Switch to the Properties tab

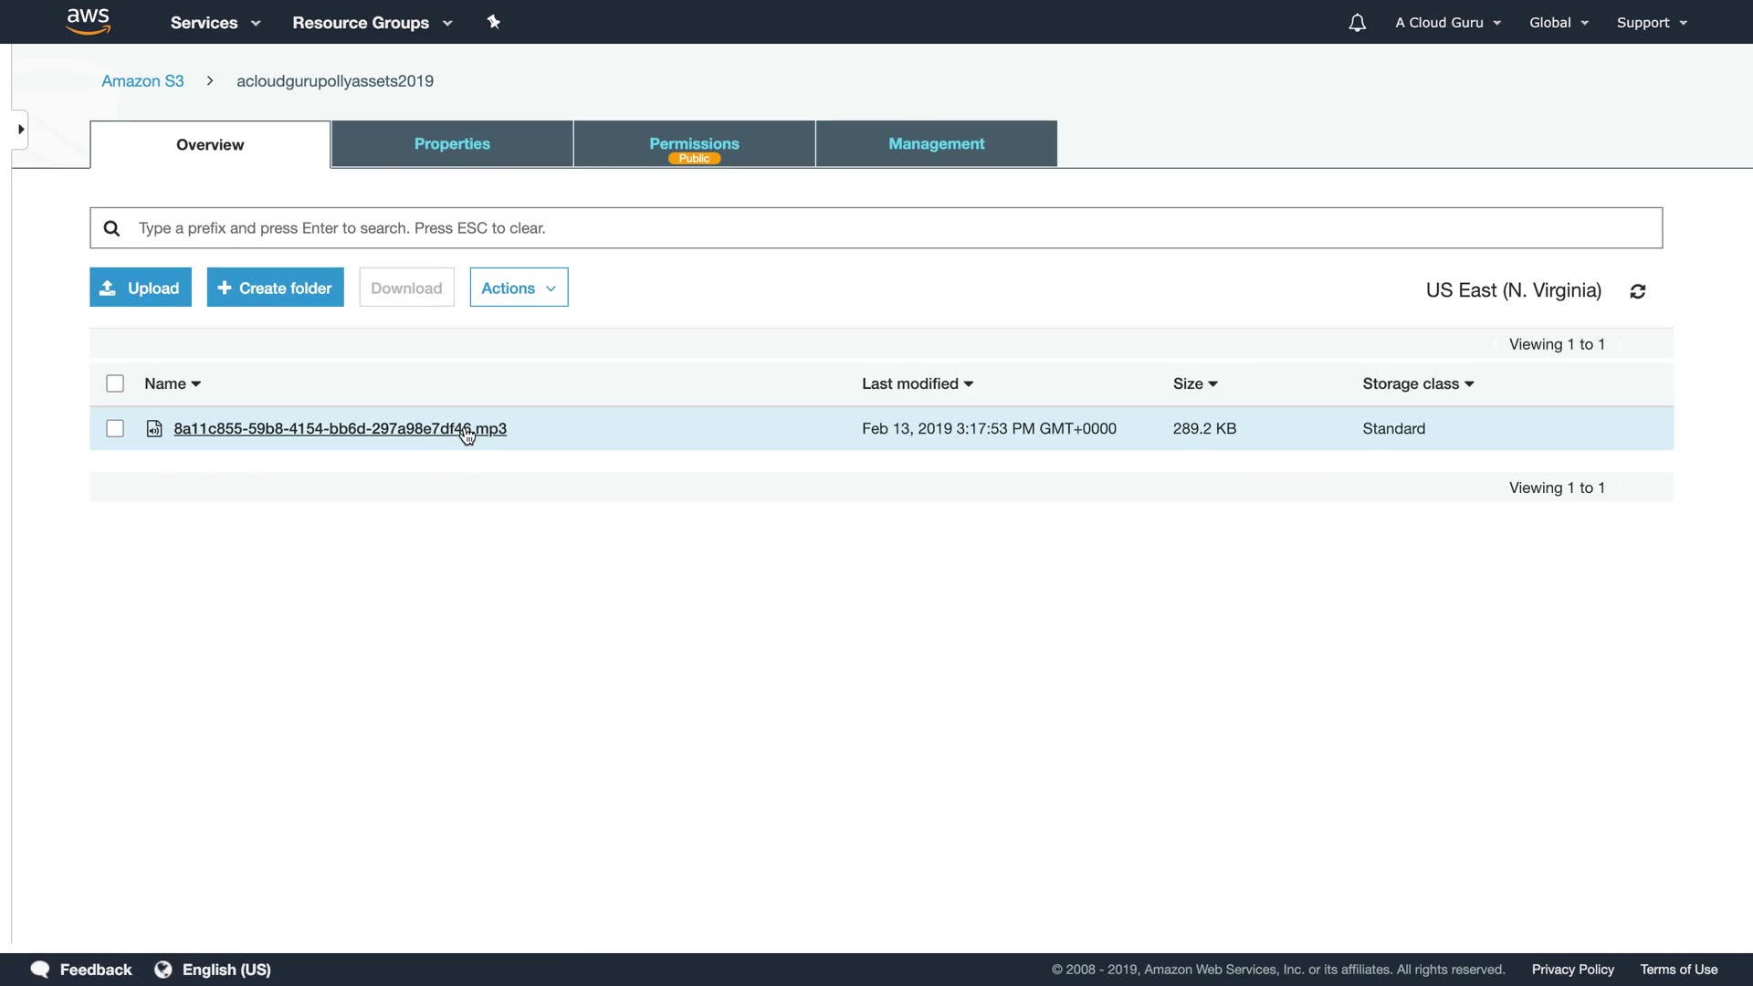point(452,144)
